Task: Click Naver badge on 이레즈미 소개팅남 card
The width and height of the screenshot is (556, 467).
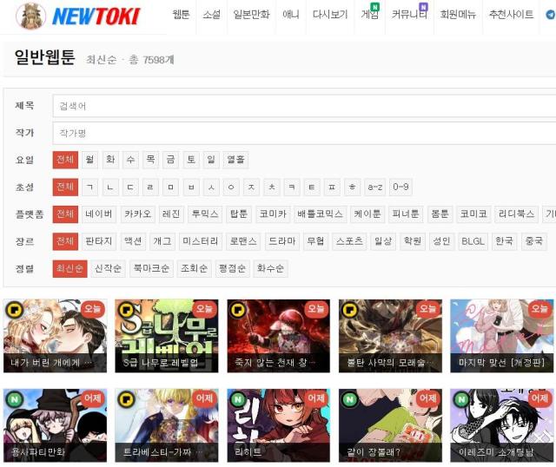Action: coord(461,399)
